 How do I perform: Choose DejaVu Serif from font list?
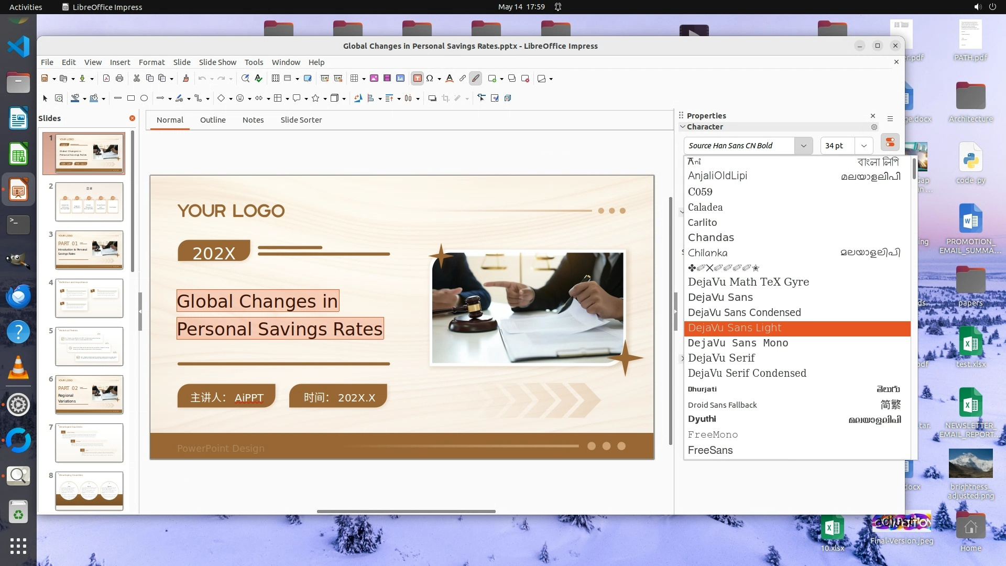coord(721,358)
